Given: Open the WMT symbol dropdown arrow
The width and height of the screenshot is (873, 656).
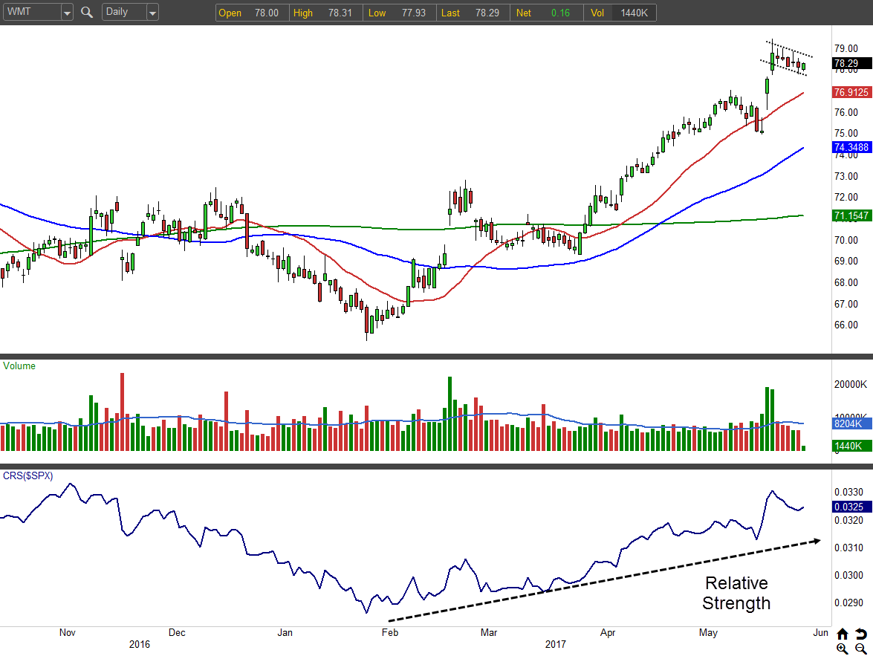Looking at the screenshot, I should coord(67,13).
